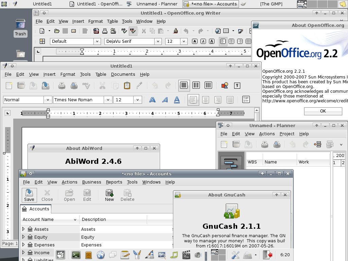Click the insert task icon in Planner toolbar

pos(318,144)
